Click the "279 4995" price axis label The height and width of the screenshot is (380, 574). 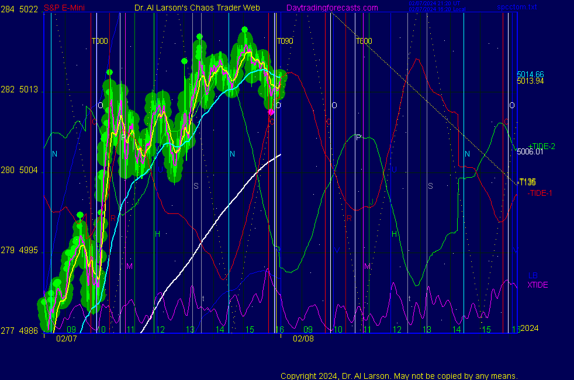tap(19, 250)
